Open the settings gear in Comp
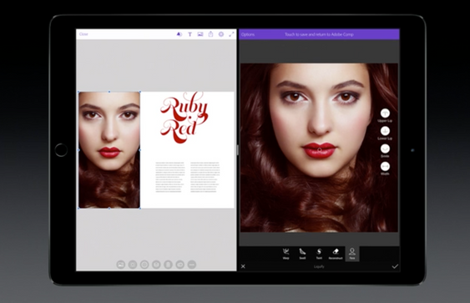 point(221,34)
